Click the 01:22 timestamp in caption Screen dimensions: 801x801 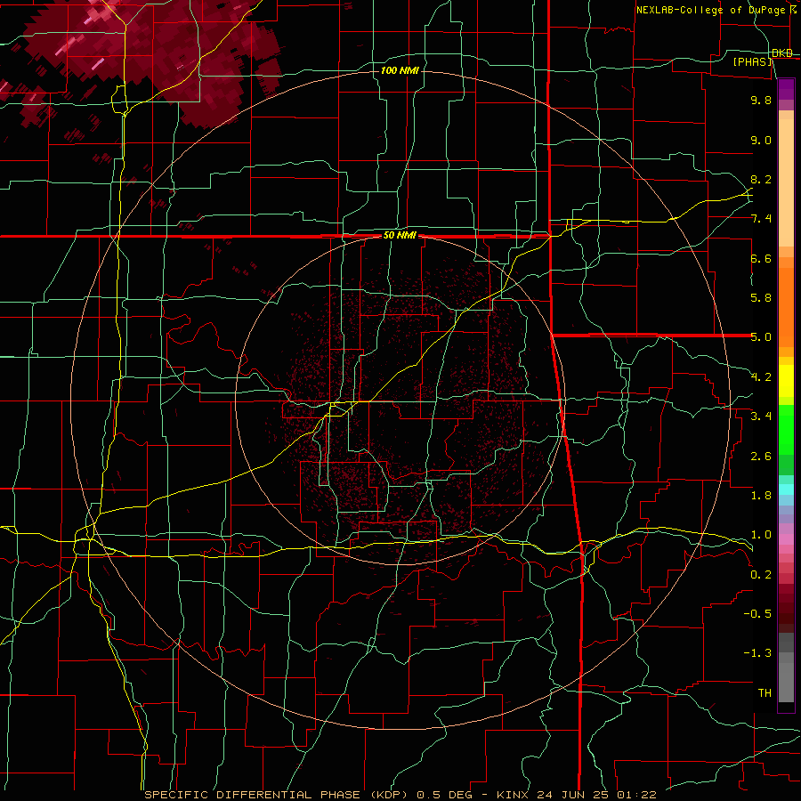pos(636,795)
